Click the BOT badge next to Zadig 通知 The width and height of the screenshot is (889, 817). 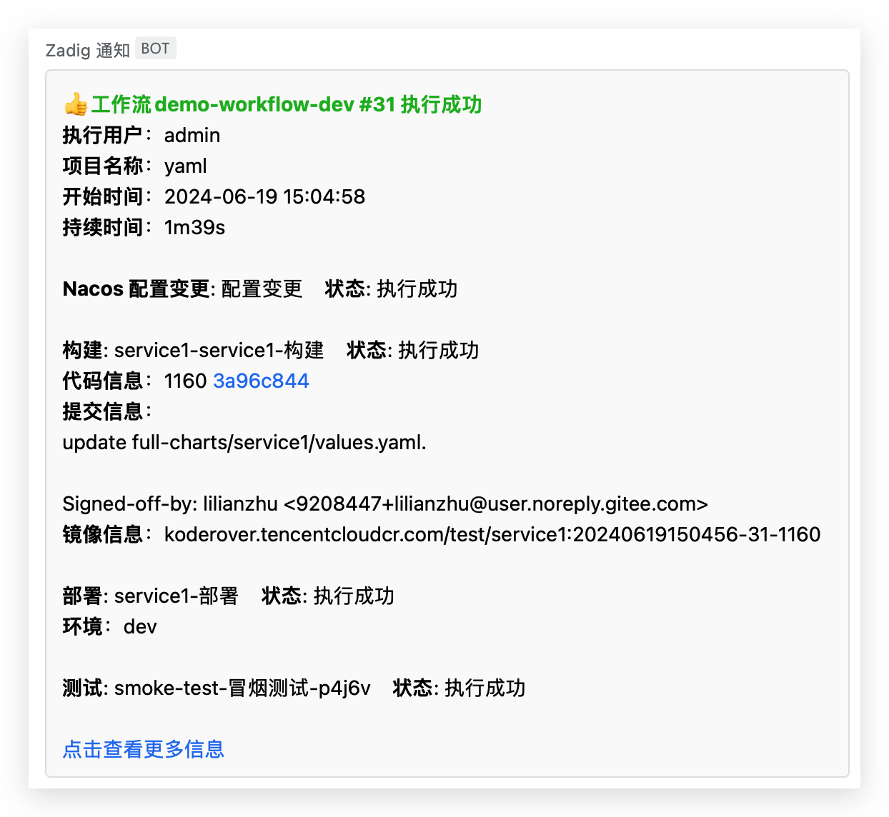pos(155,49)
